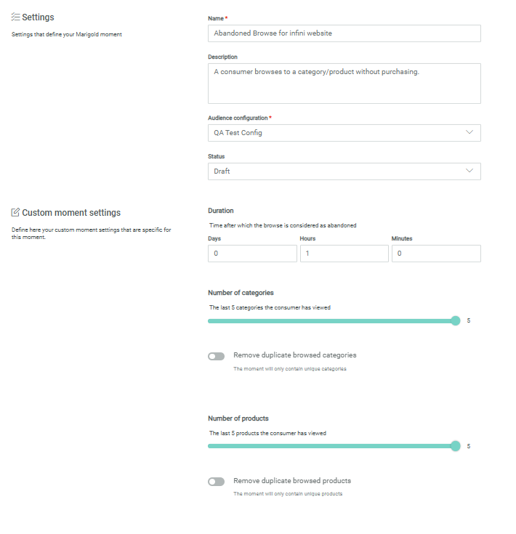Click the Settings section heading
Viewport: 516px width, 534px height.
pos(38,17)
